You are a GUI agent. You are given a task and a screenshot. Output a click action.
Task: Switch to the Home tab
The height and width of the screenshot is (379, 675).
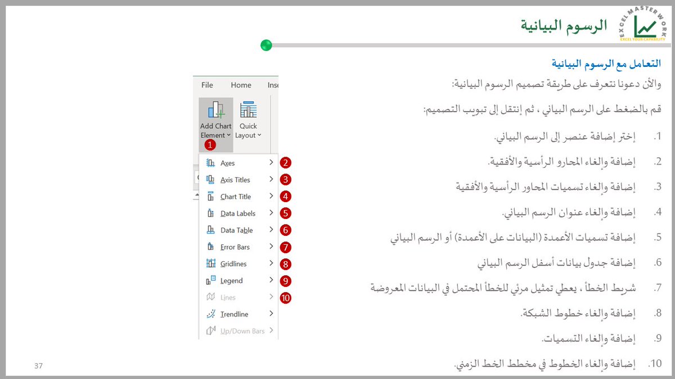(x=241, y=85)
